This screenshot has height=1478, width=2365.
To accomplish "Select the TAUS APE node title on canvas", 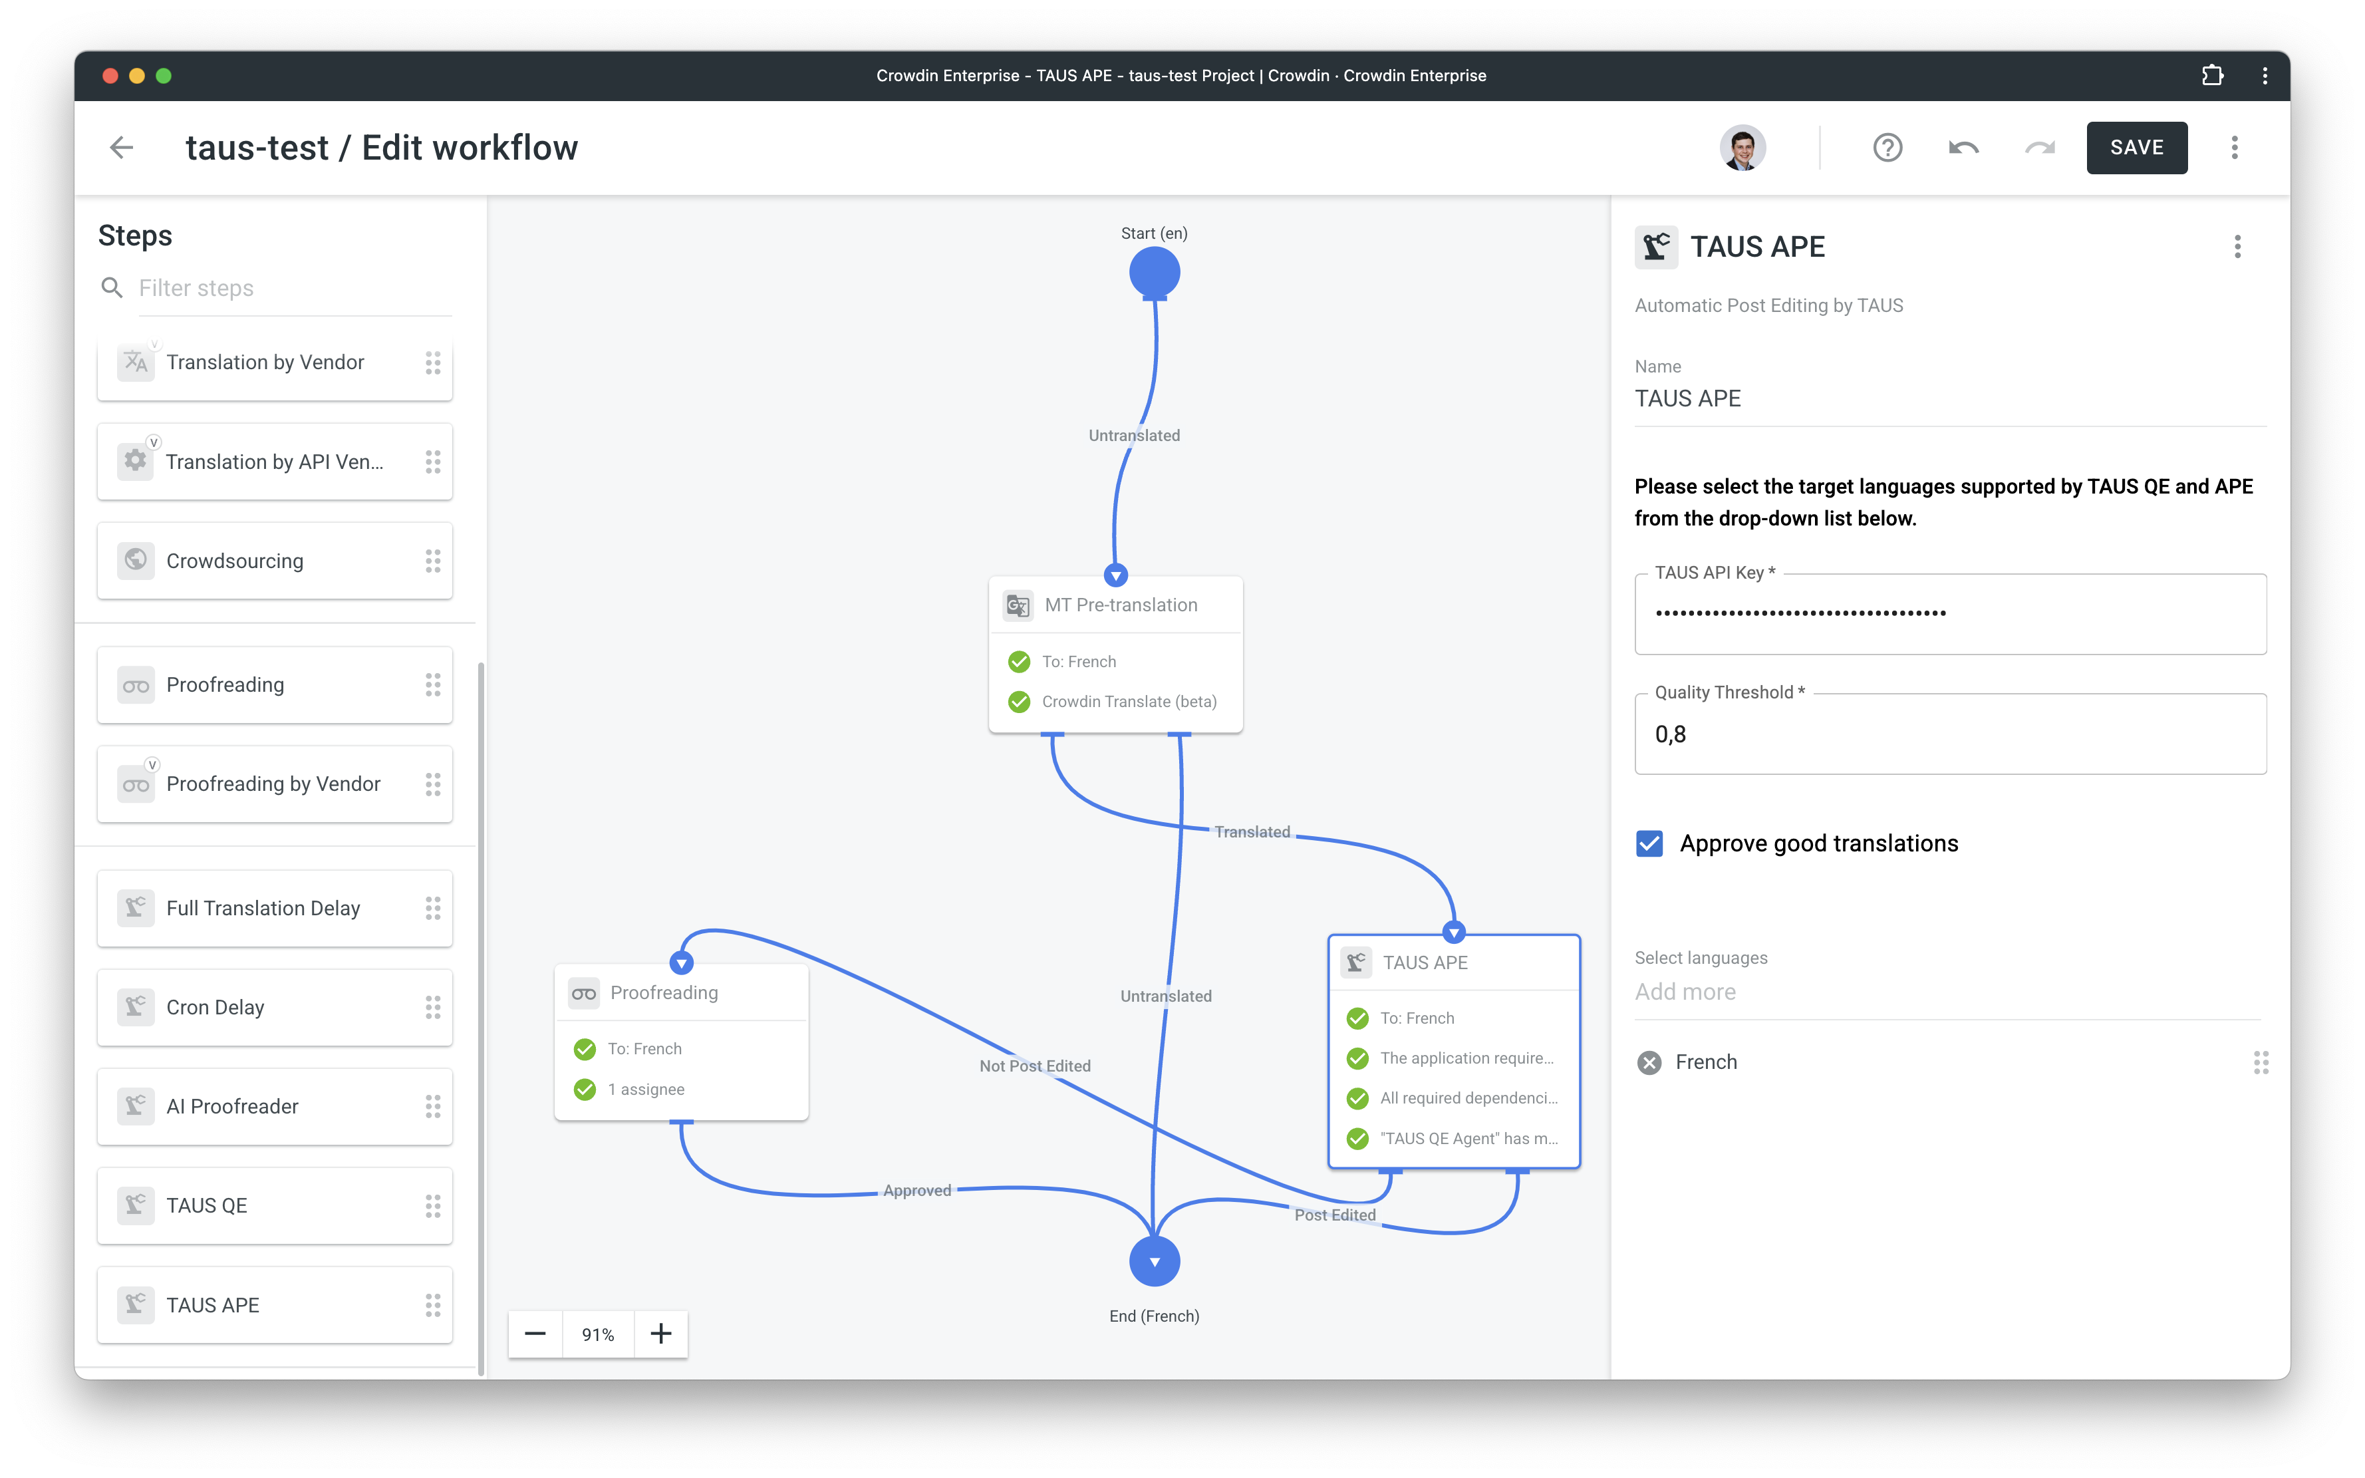I will pyautogui.click(x=1425, y=963).
